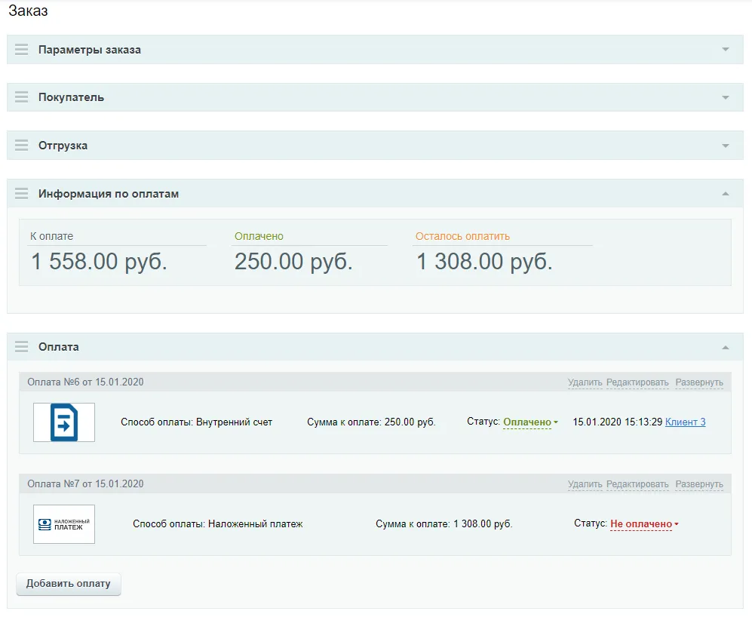Click the Наложенный платеж logo icon

[64, 524]
